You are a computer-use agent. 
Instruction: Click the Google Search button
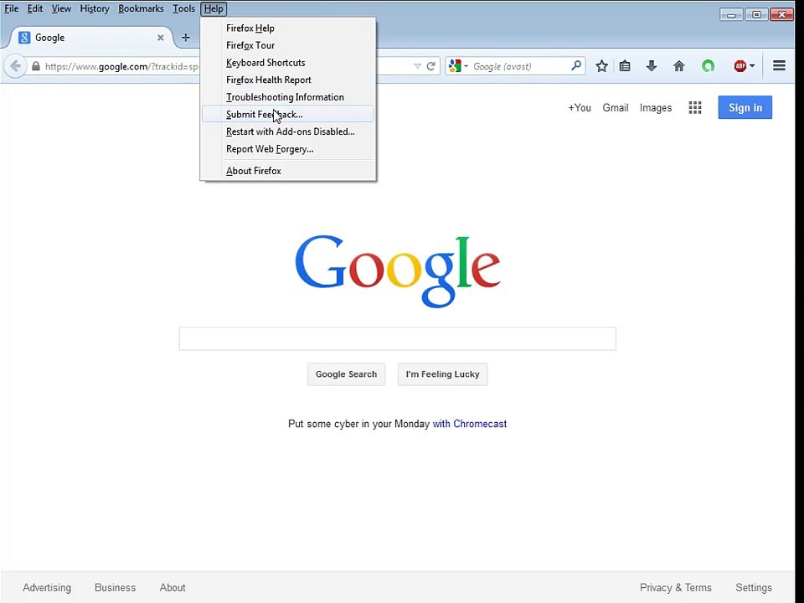click(x=346, y=374)
